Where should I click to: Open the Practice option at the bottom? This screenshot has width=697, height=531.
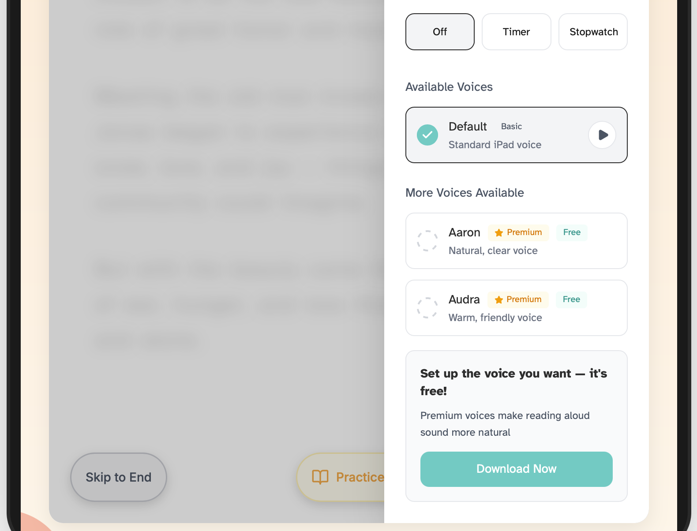[353, 477]
